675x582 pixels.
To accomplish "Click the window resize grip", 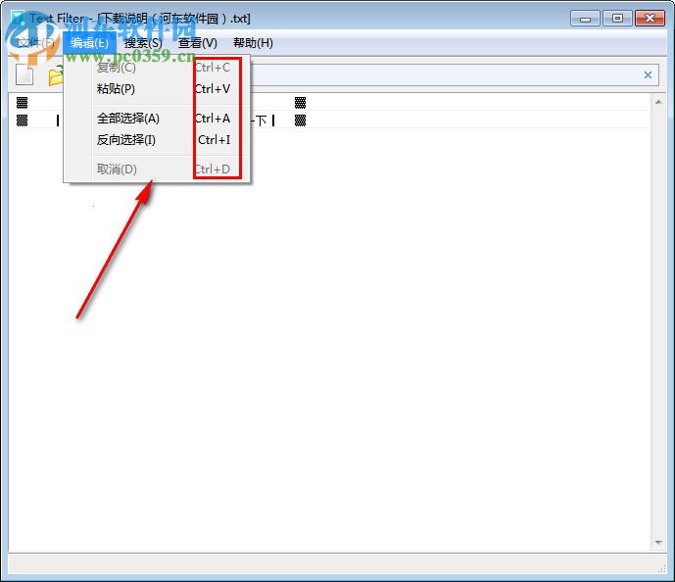I will pyautogui.click(x=661, y=568).
